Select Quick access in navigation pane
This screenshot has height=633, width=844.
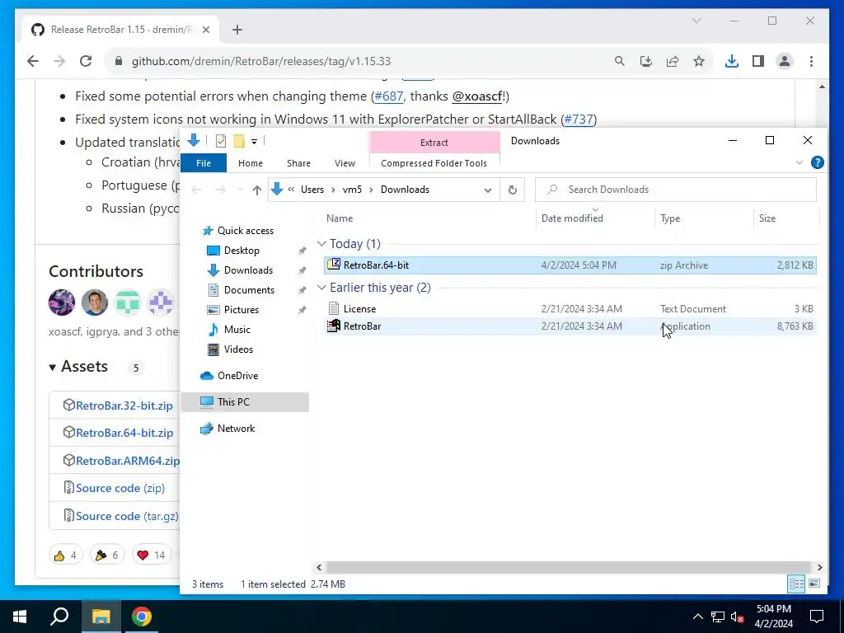click(245, 231)
